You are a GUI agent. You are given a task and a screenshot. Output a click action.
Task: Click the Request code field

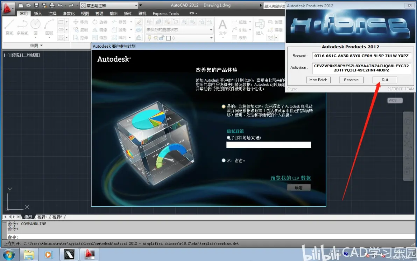point(361,56)
